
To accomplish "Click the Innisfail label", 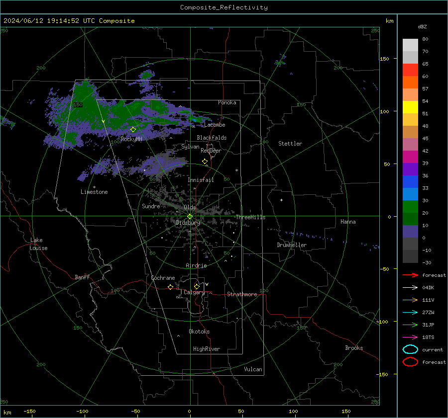I will click(201, 180).
